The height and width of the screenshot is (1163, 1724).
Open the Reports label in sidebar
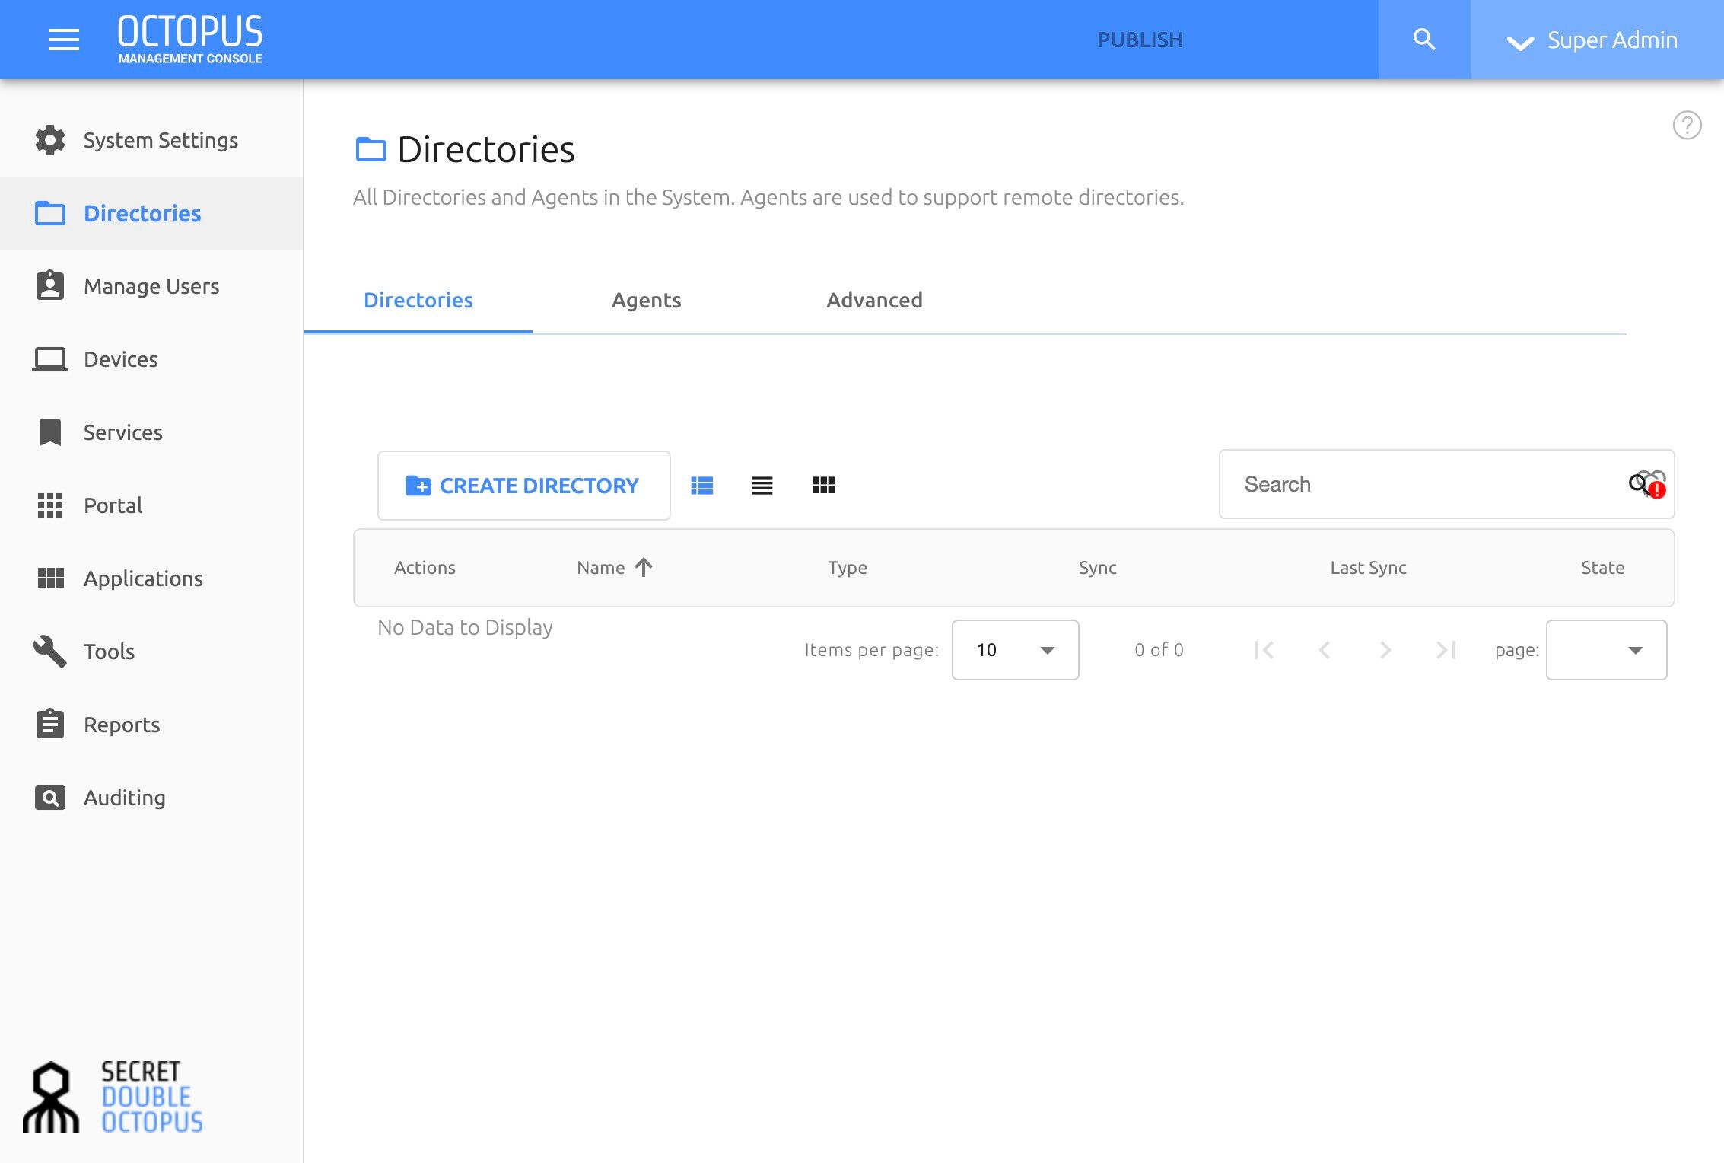pyautogui.click(x=122, y=725)
